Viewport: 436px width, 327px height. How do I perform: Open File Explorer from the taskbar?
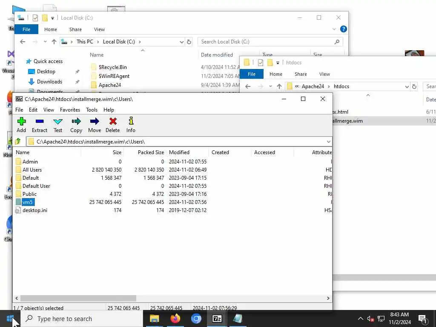154,318
